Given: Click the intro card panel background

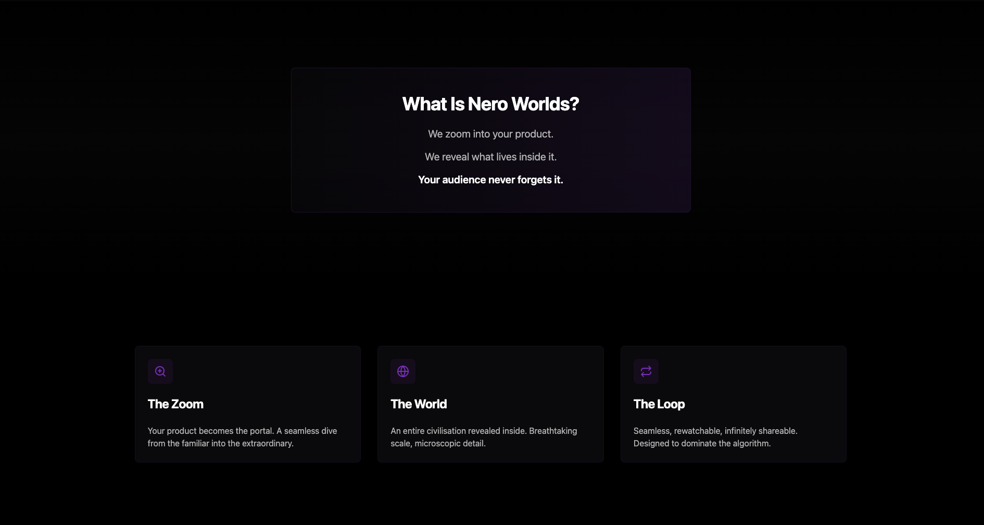Looking at the screenshot, I should tap(491, 203).
